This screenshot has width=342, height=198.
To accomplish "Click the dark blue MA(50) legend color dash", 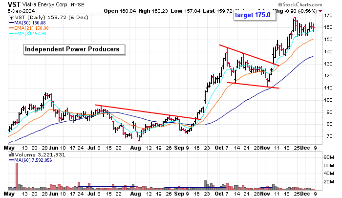I will coord(12,23).
